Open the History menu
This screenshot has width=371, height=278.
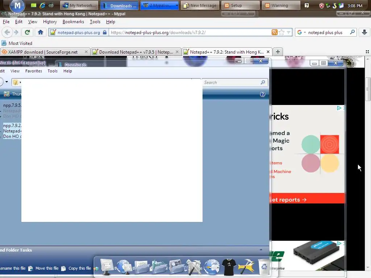[50, 22]
